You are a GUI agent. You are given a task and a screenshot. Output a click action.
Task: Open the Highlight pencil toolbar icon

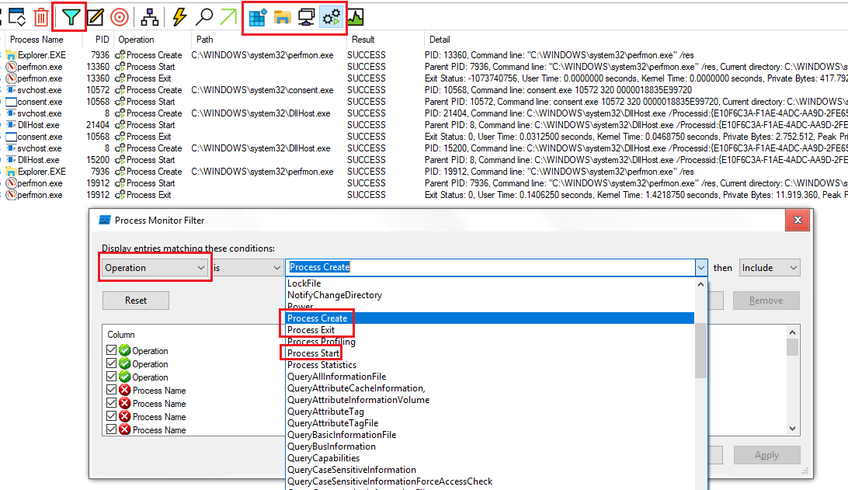96,17
